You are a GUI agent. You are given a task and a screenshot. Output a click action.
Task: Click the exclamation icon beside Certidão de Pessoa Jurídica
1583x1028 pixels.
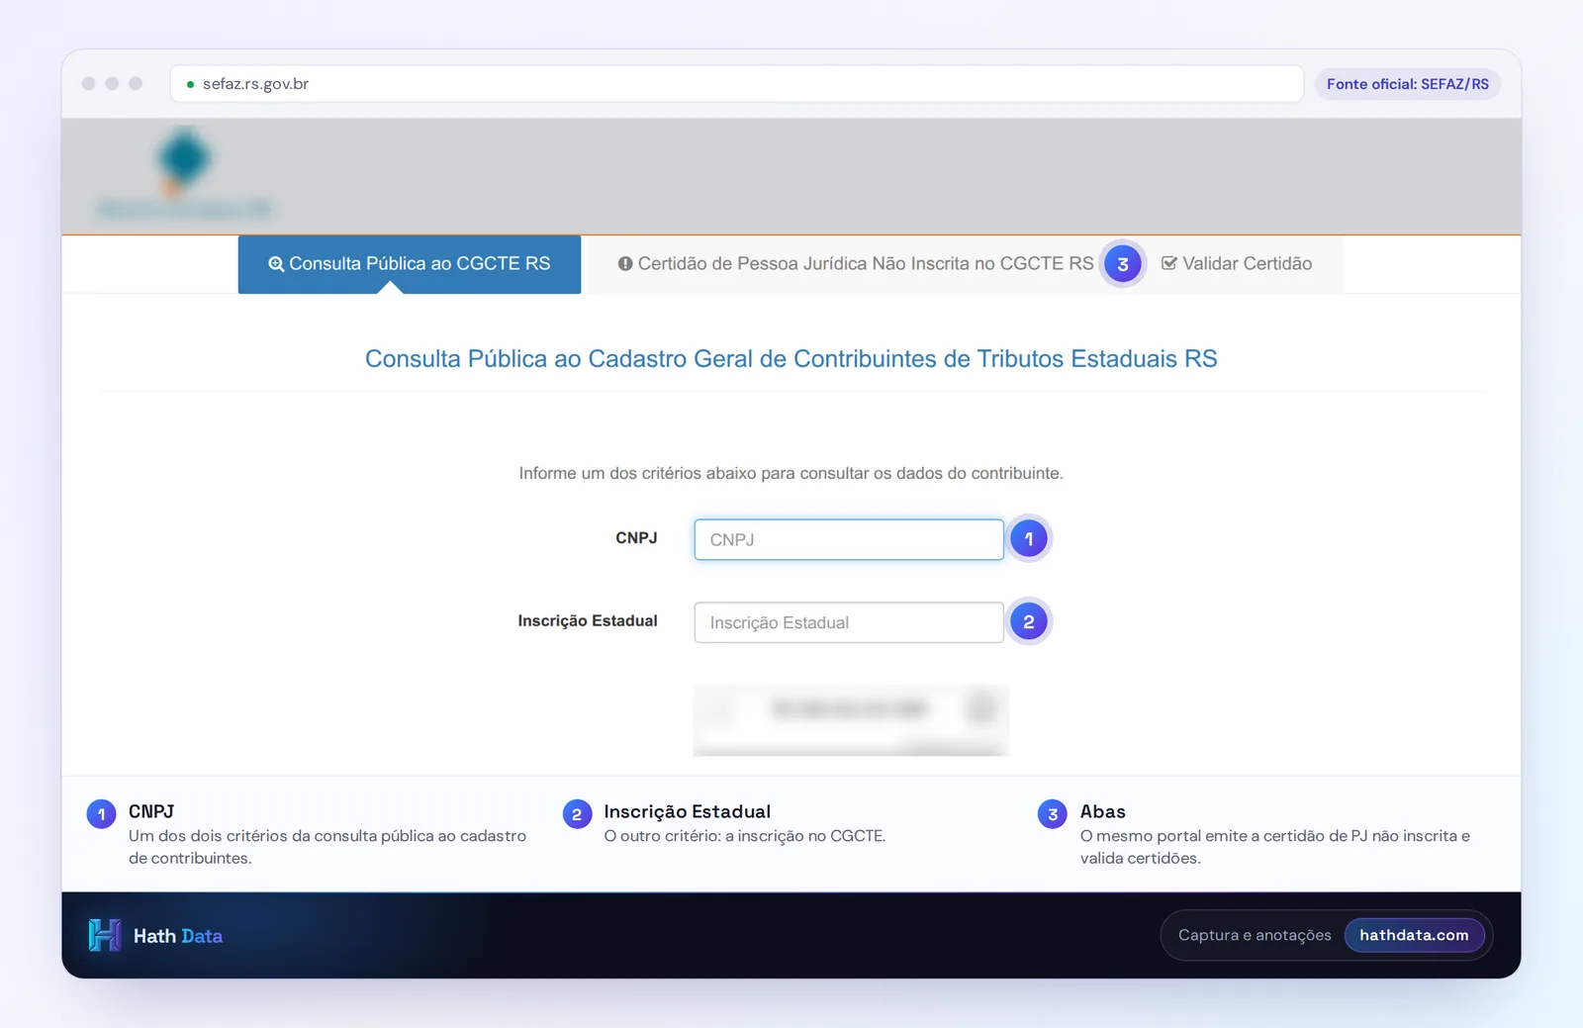[x=625, y=264]
